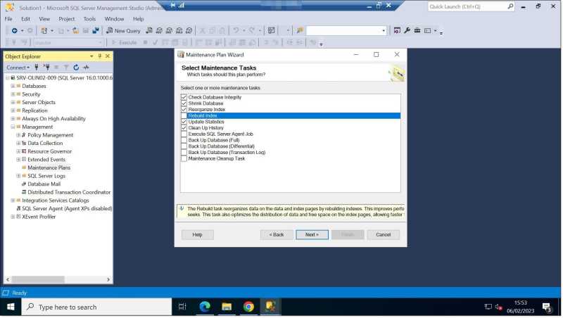
Task: Click the wrench Properties icon in toolbar
Action: point(407,30)
